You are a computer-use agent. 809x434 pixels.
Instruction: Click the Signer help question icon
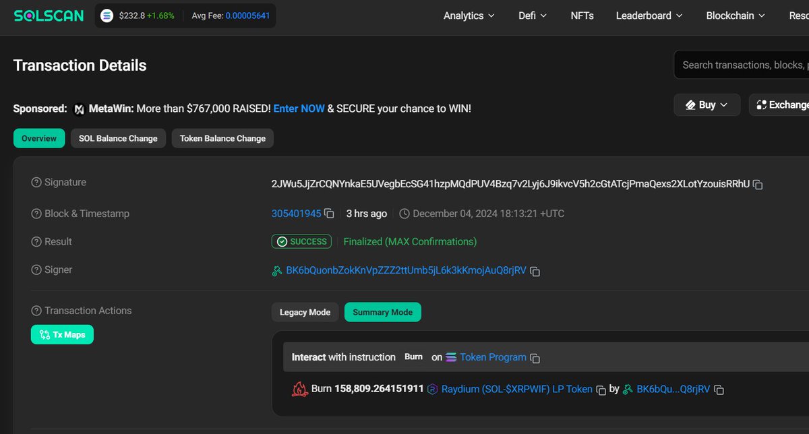click(x=36, y=270)
